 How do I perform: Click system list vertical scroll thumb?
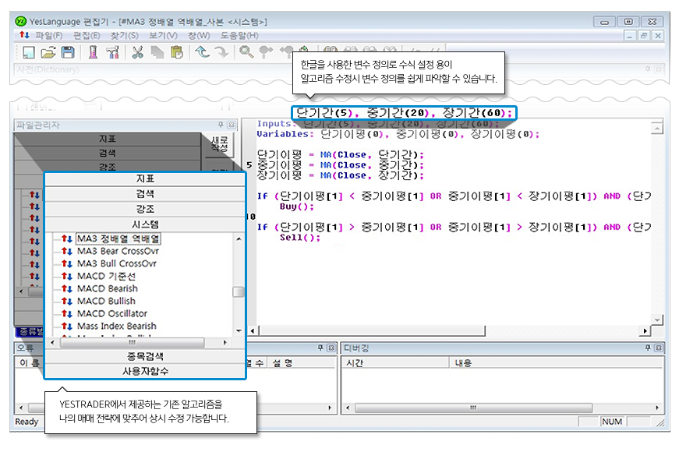[239, 291]
